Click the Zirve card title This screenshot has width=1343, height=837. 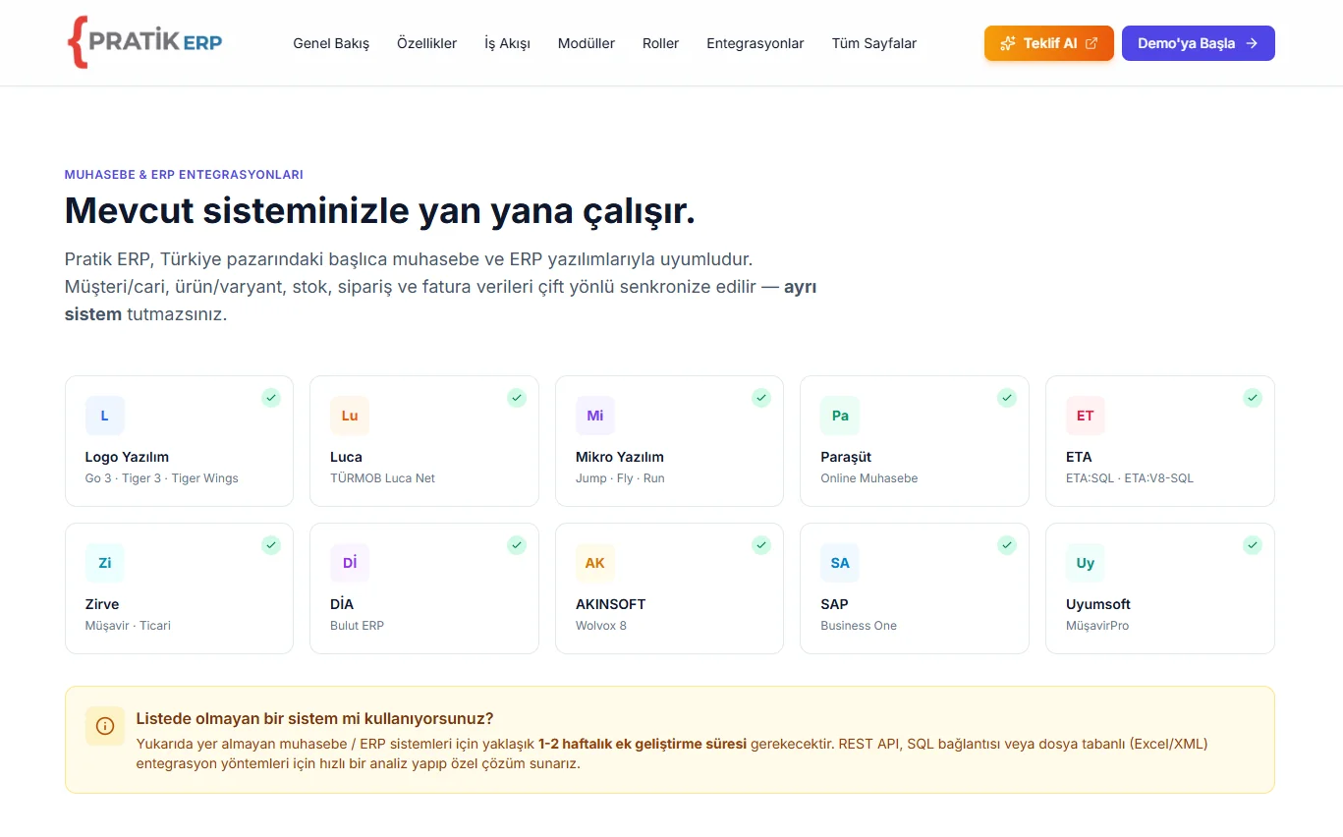(102, 604)
